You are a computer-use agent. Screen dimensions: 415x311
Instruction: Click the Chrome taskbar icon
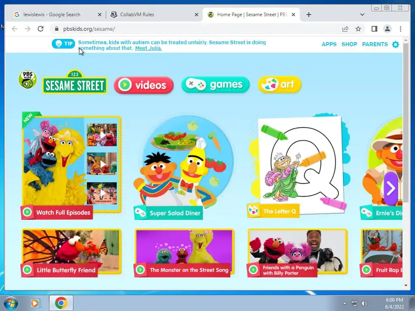(x=61, y=303)
